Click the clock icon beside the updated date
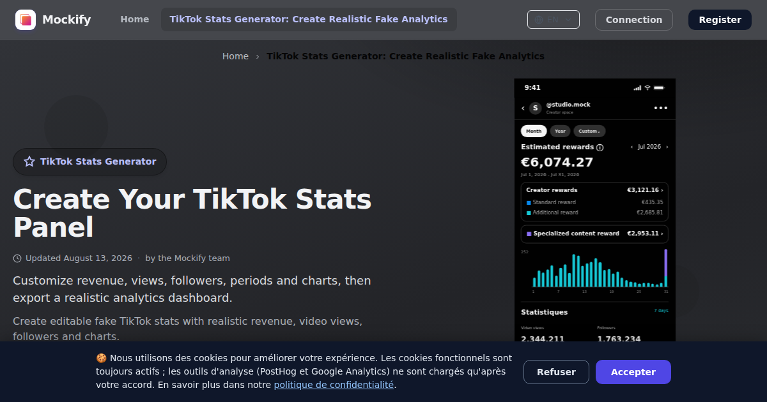 [17, 258]
